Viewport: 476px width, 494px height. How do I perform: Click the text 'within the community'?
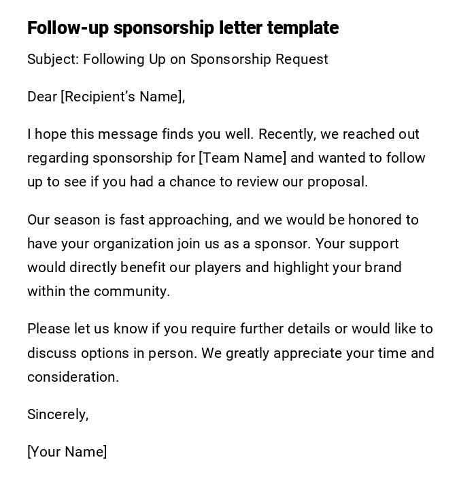point(98,291)
